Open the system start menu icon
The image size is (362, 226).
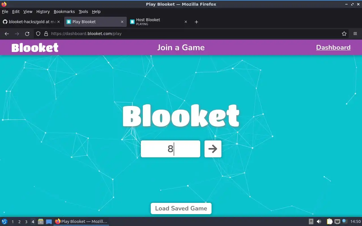pos(5,221)
